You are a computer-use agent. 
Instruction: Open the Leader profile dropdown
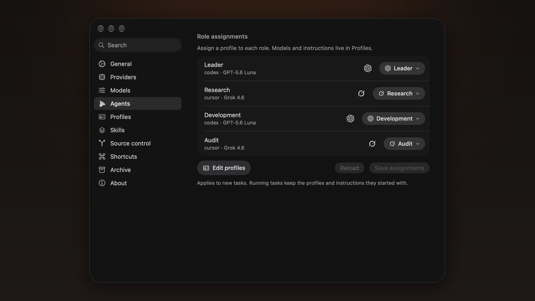(402, 68)
